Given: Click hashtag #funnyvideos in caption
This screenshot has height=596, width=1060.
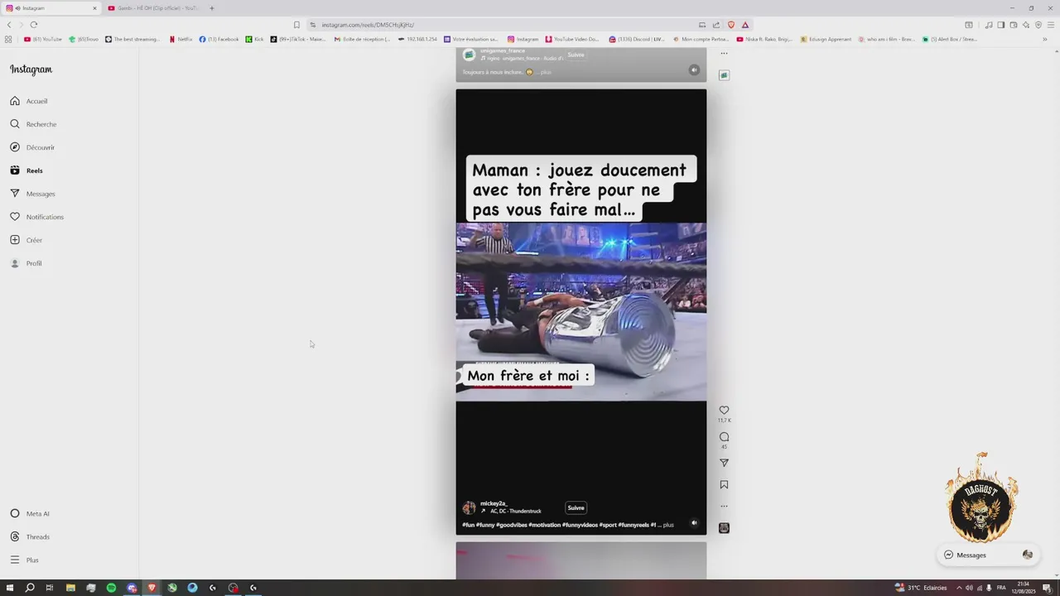Looking at the screenshot, I should [581, 525].
